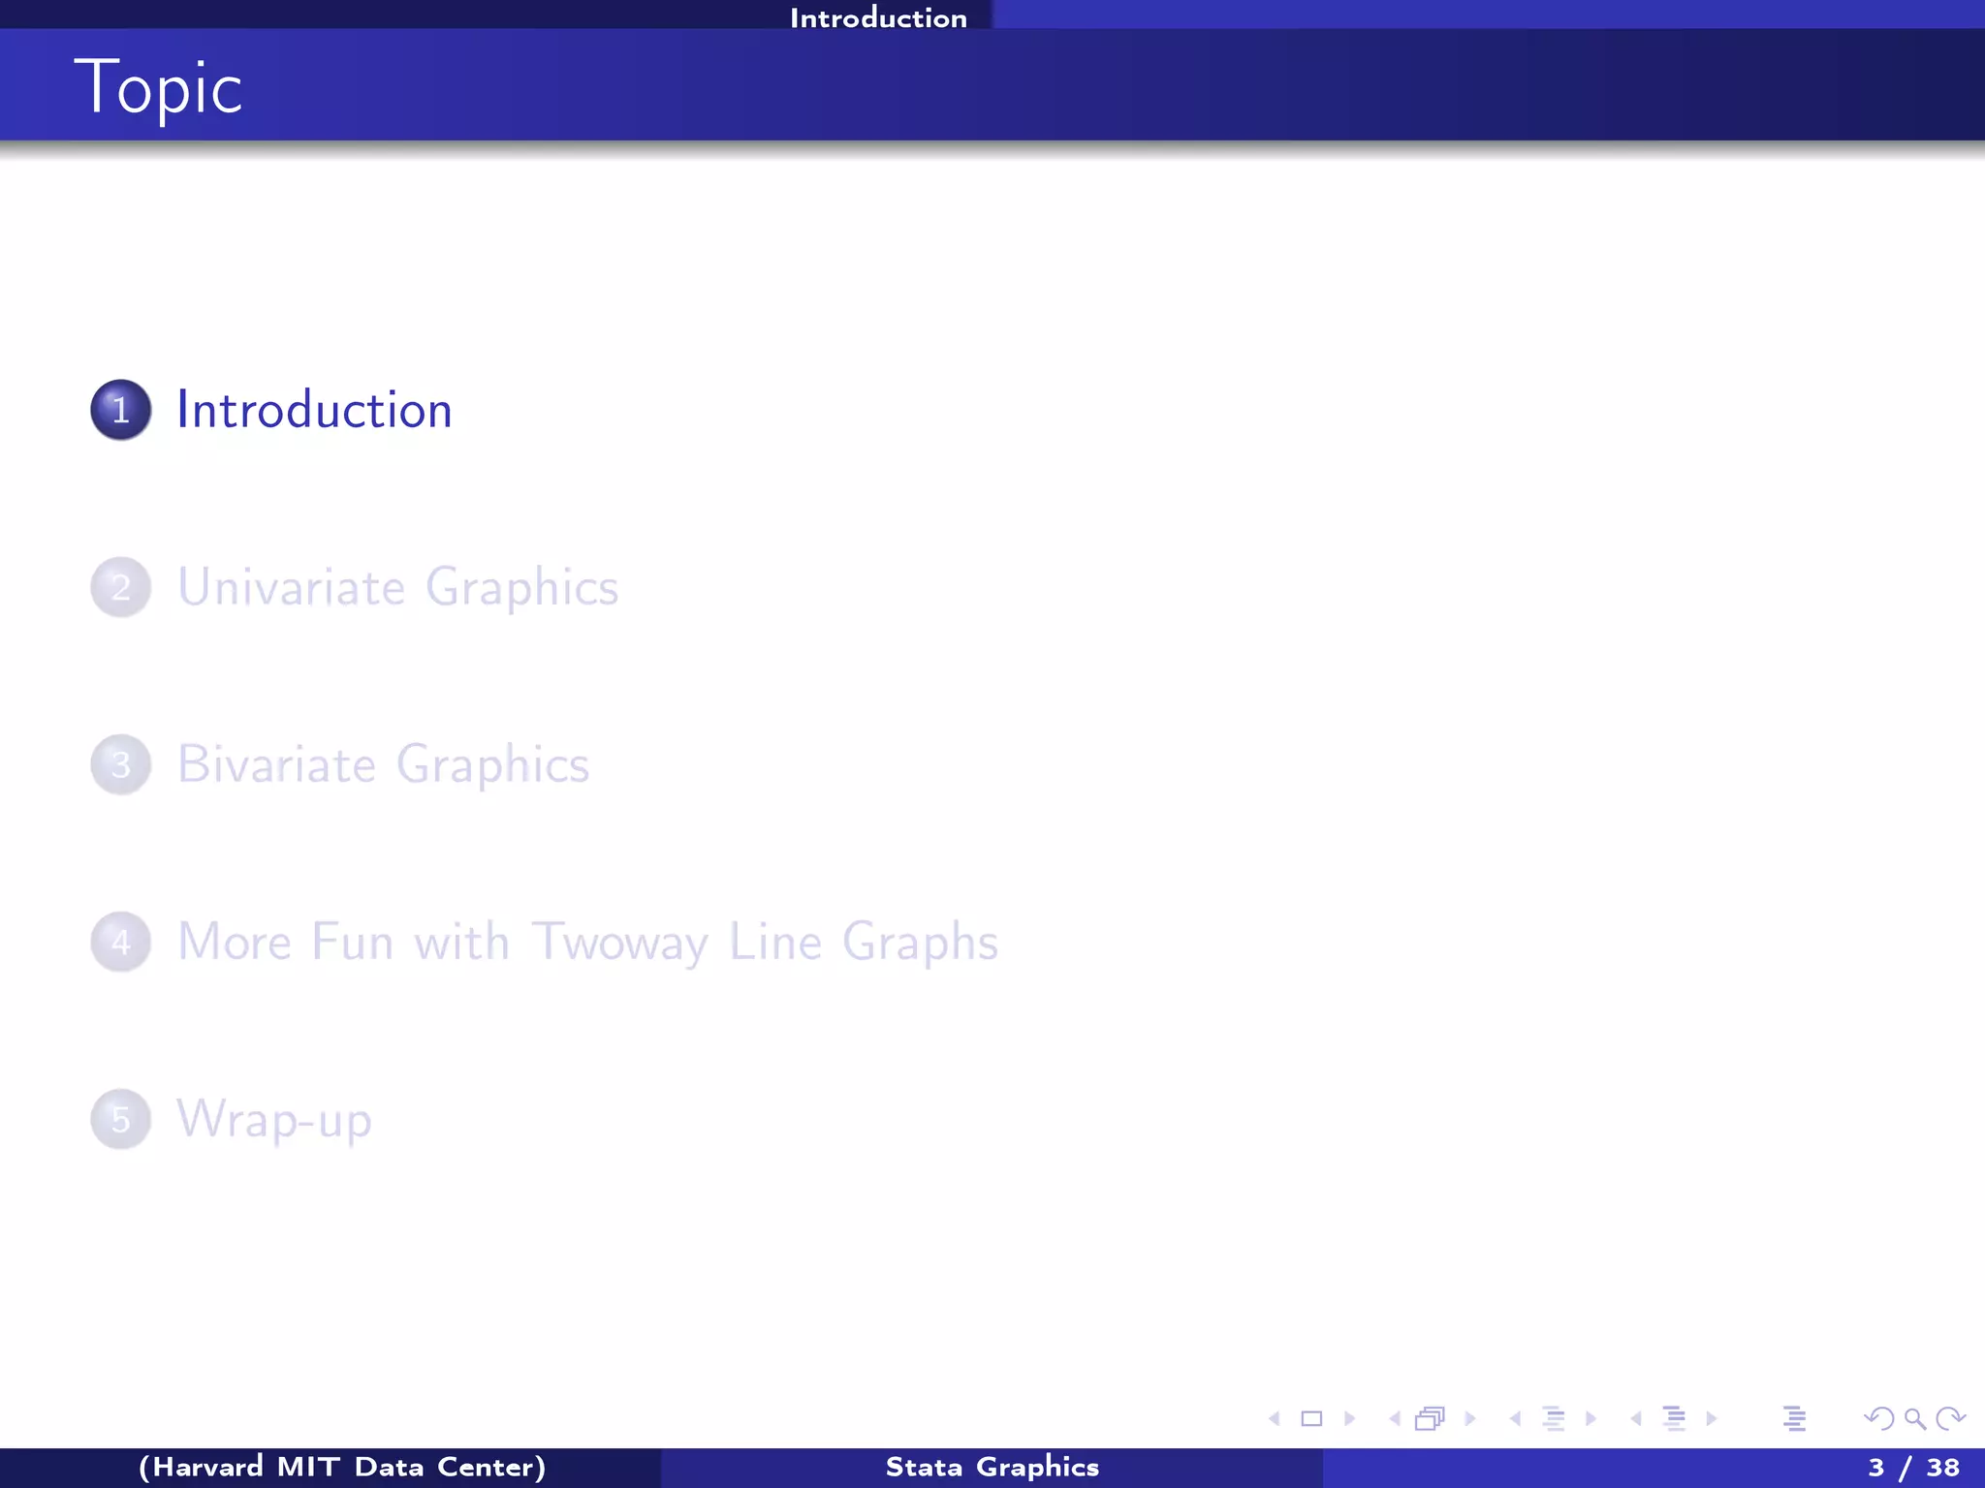Click the stacked frames navigation icon
The width and height of the screenshot is (1985, 1488).
coord(1430,1418)
